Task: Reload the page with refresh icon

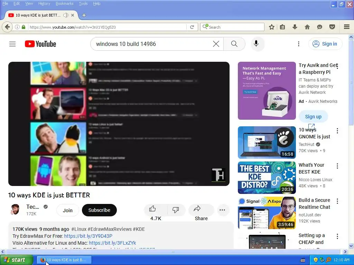Action: click(x=192, y=27)
